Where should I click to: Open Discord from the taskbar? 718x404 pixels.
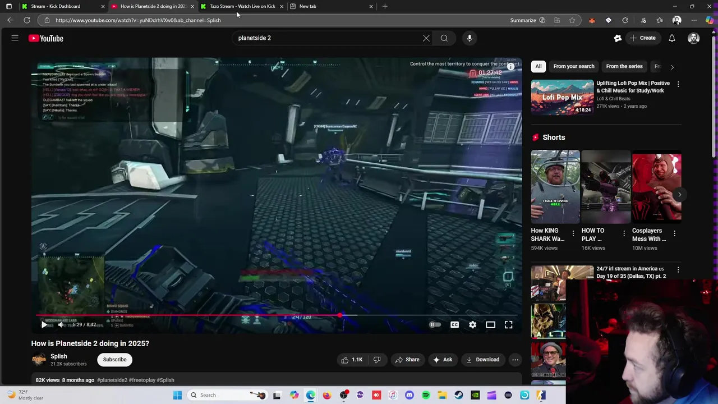coord(409,395)
